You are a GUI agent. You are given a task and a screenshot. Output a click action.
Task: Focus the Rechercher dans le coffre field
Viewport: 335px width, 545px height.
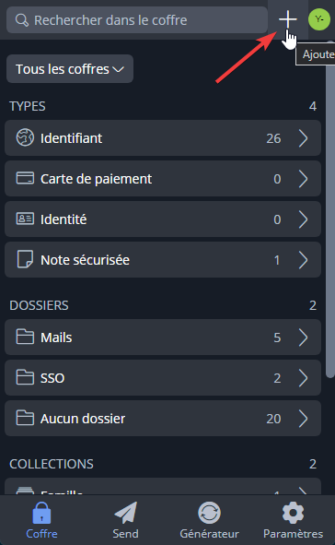point(137,20)
